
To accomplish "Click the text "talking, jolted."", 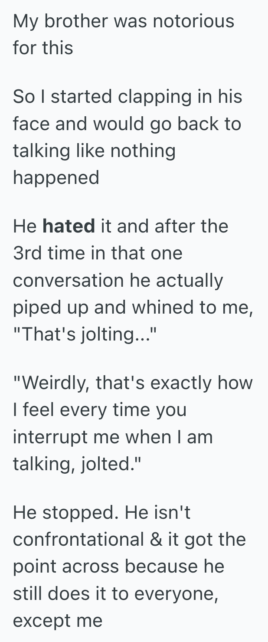I will [78, 464].
